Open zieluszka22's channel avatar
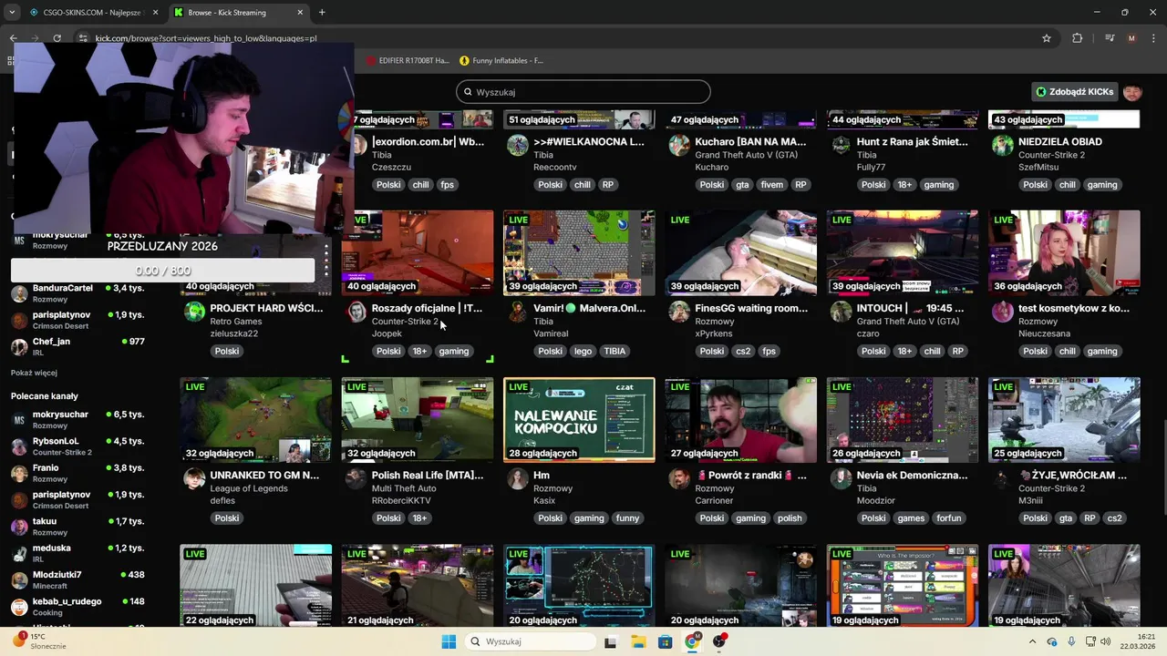Screen dimensions: 1167x656 click(x=195, y=313)
